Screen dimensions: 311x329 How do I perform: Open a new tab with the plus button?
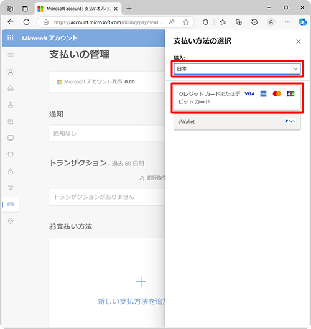[129, 9]
